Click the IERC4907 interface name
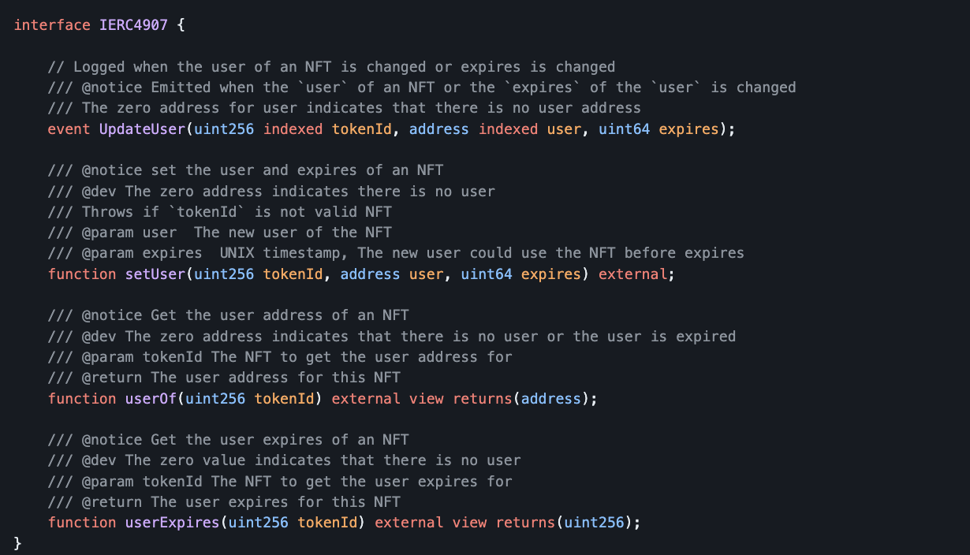Image resolution: width=970 pixels, height=555 pixels. (x=133, y=24)
